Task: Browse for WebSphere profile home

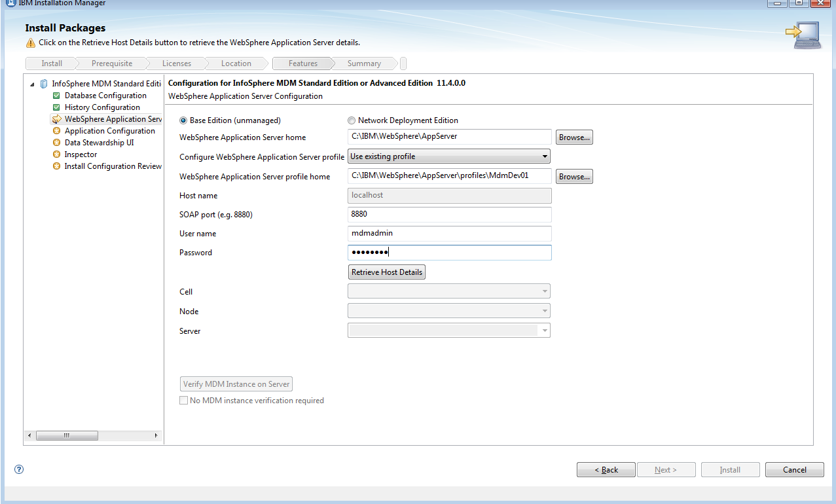Action: [x=574, y=177]
